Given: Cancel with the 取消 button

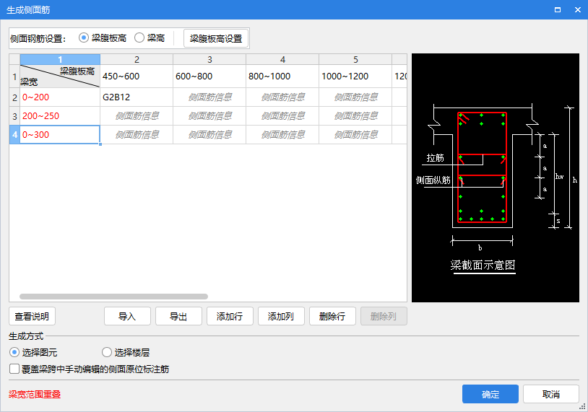Looking at the screenshot, I should [x=551, y=394].
